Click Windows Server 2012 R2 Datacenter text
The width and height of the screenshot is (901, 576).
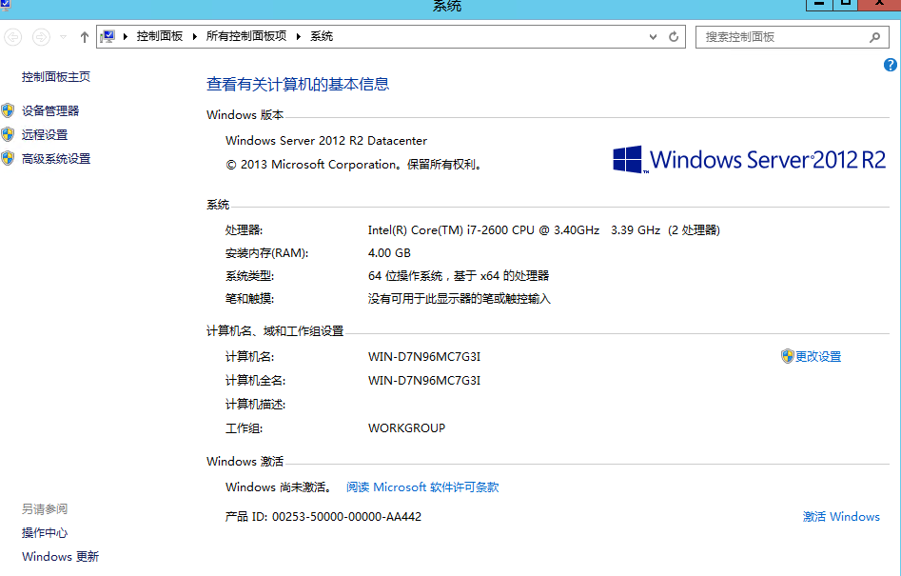pyautogui.click(x=325, y=140)
